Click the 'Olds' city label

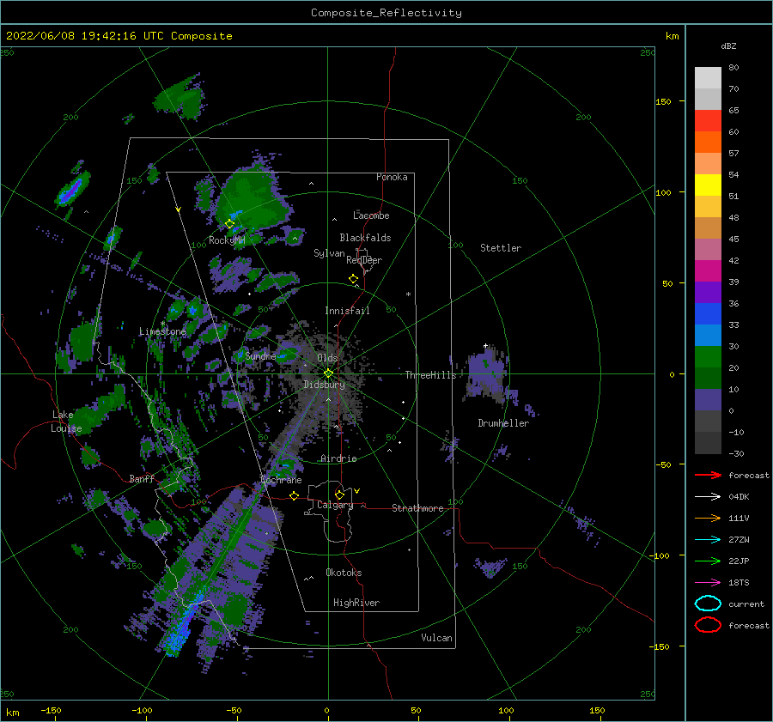point(327,358)
